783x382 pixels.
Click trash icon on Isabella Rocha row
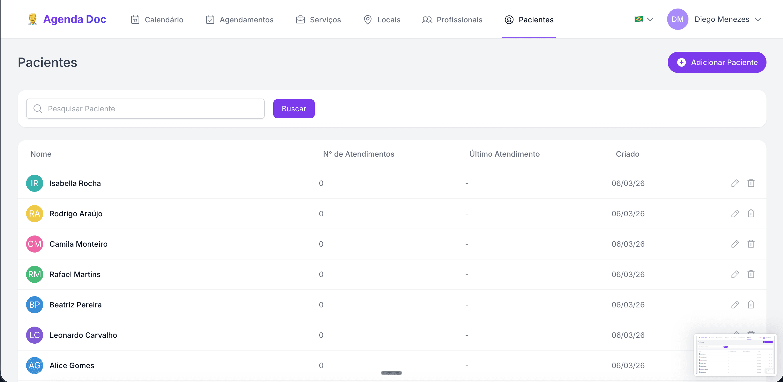click(x=751, y=183)
